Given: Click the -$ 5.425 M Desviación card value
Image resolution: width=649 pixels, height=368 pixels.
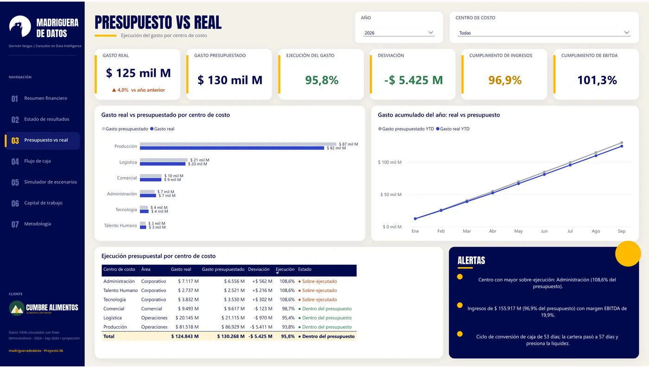Looking at the screenshot, I should (414, 80).
